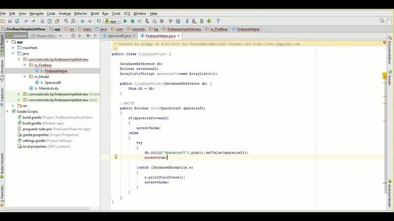Viewport: 394px width, 221px height.
Task: Undo the last edit via toolbar
Action: (26, 21)
